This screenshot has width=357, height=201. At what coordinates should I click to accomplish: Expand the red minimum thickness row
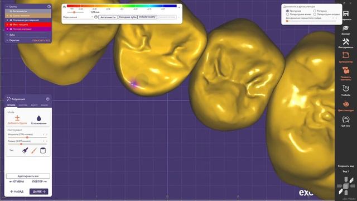7,25
